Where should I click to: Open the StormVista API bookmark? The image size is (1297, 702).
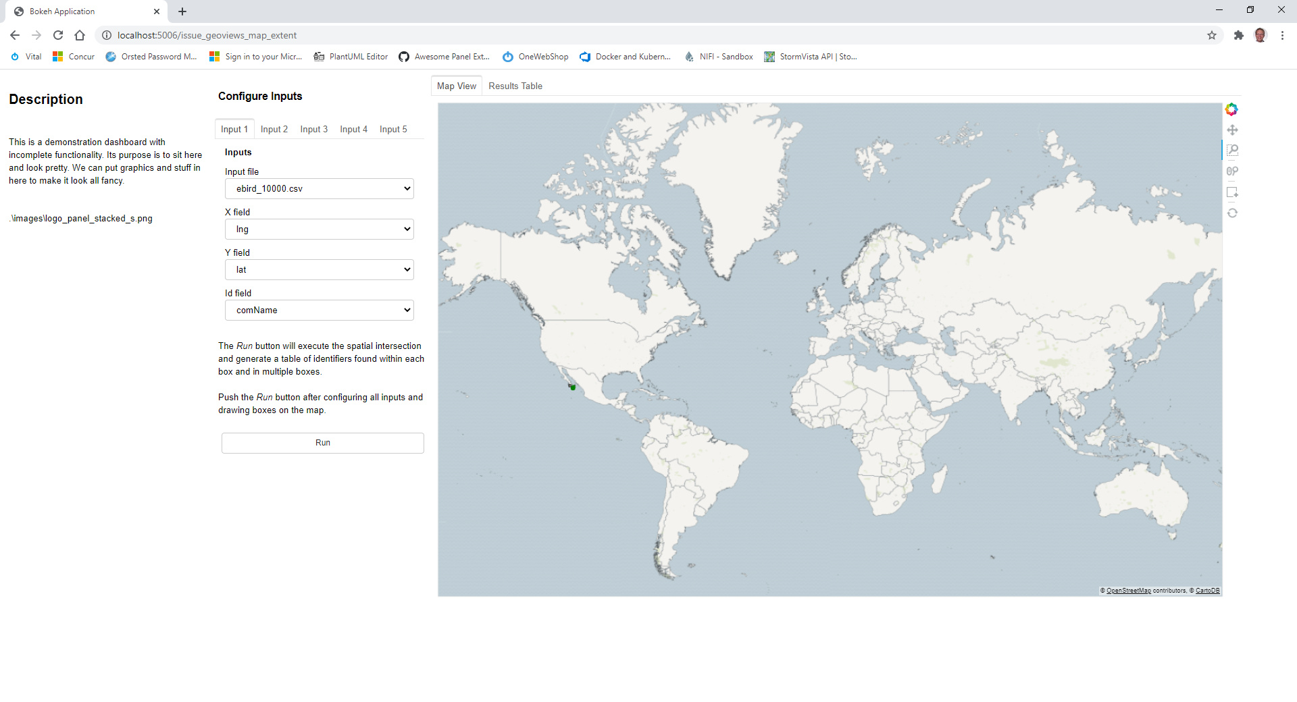tap(811, 57)
